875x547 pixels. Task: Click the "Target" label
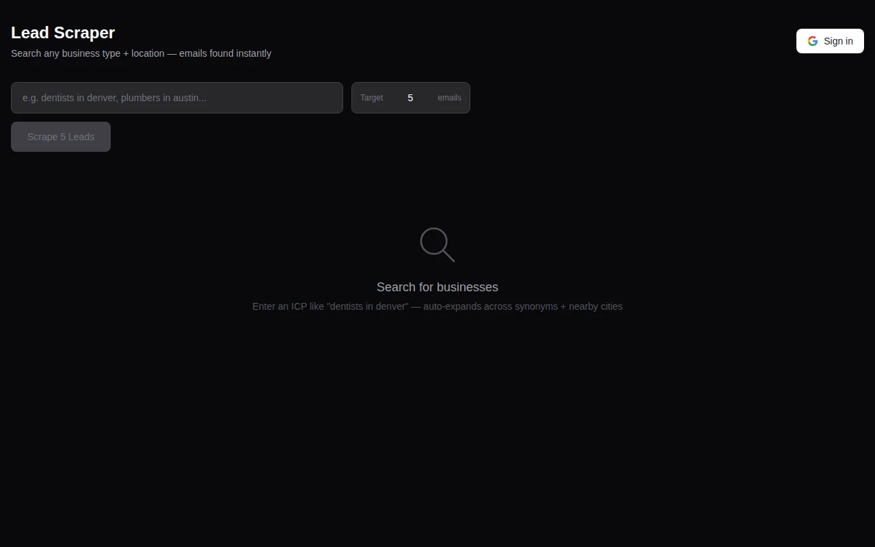pos(372,98)
